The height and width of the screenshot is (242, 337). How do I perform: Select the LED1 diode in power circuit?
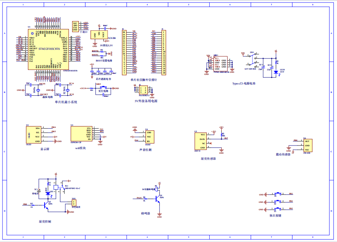pyautogui.click(x=276, y=72)
